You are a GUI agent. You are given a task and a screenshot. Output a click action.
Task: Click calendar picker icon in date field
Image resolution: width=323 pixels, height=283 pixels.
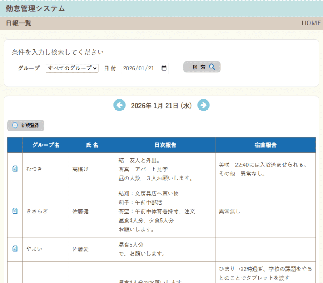[164, 68]
